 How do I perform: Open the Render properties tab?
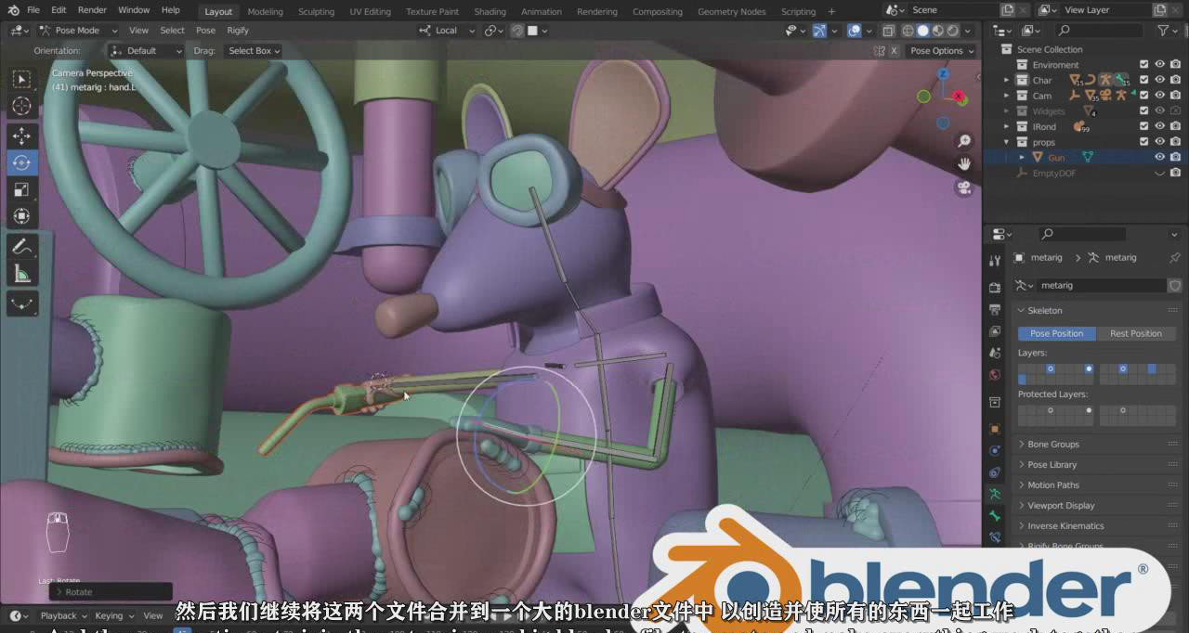coord(995,288)
